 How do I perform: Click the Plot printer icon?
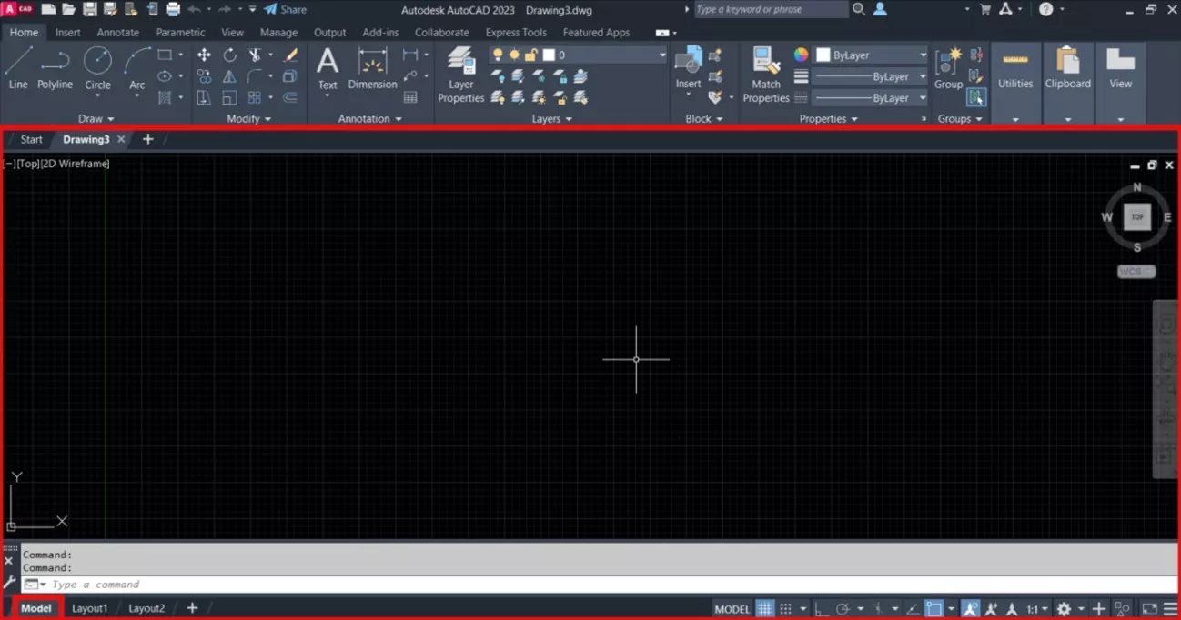pyautogui.click(x=173, y=10)
